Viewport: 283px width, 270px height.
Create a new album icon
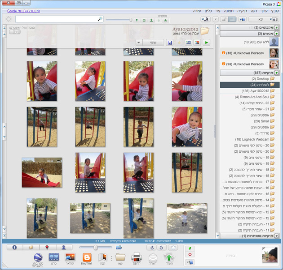coord(243,19)
